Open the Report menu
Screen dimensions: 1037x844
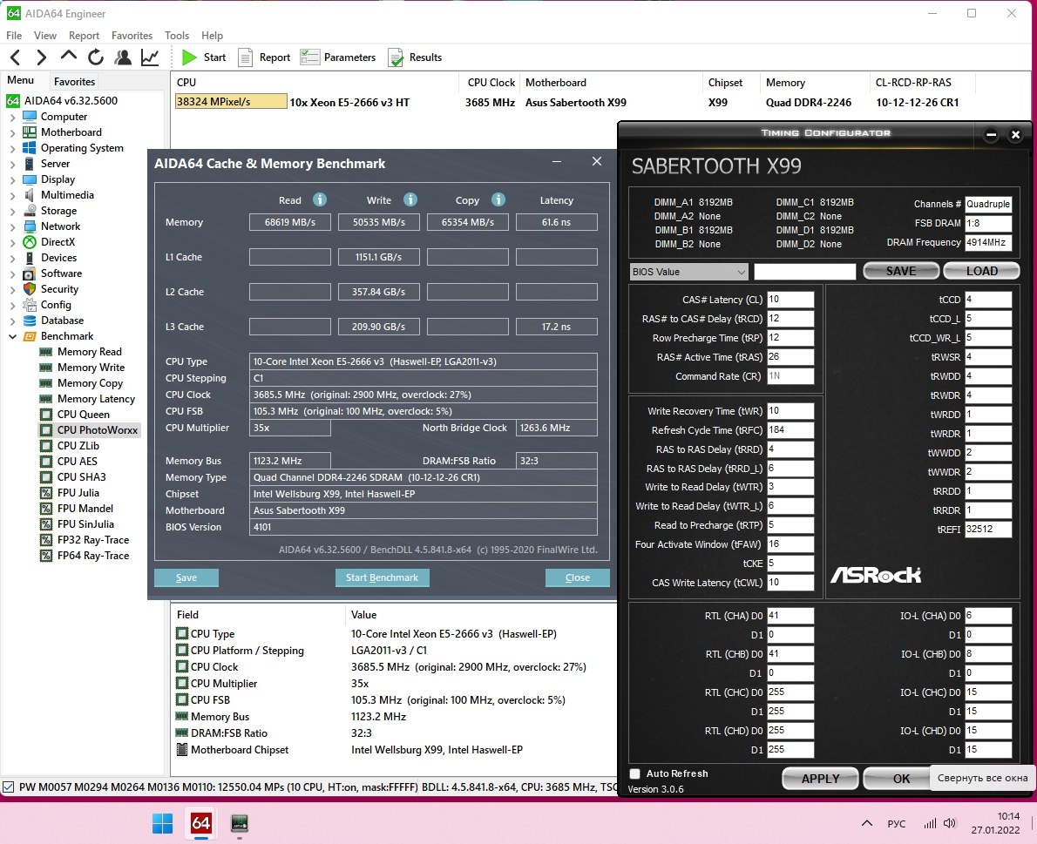(x=84, y=36)
